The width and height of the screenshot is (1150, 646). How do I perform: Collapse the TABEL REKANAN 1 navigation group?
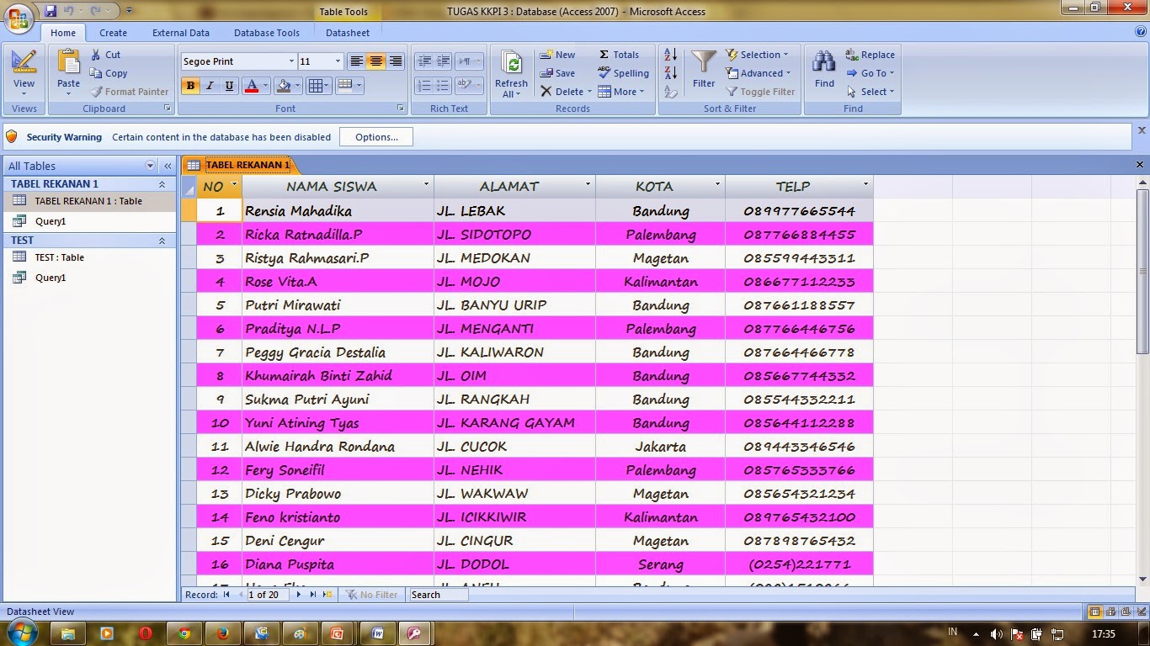pos(162,184)
